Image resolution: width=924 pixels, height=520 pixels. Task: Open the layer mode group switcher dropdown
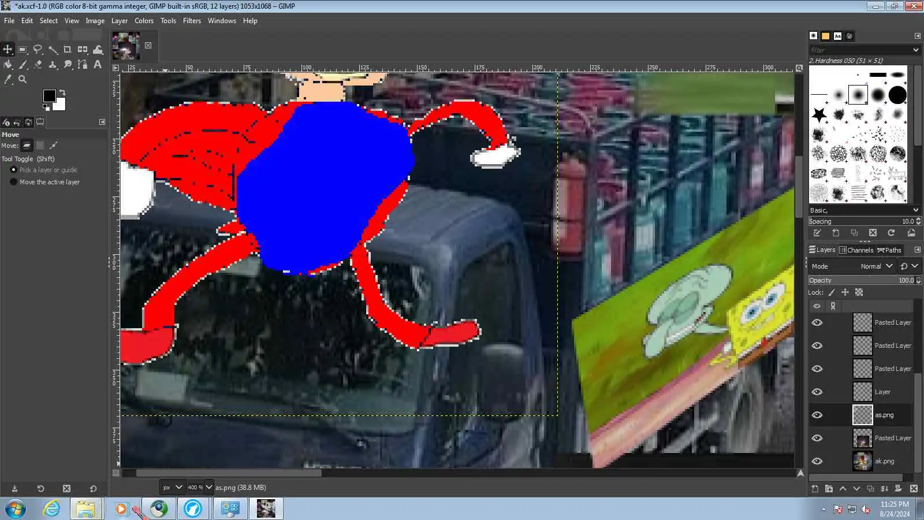click(x=910, y=266)
